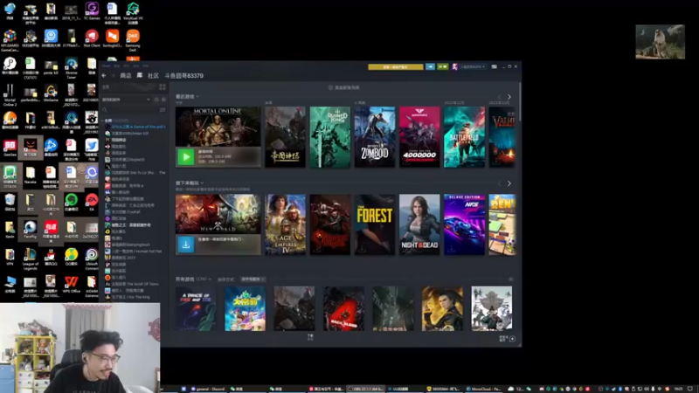This screenshot has width=699, height=393.
Task: Advance the recent games shelf with right arrow
Action: click(509, 97)
